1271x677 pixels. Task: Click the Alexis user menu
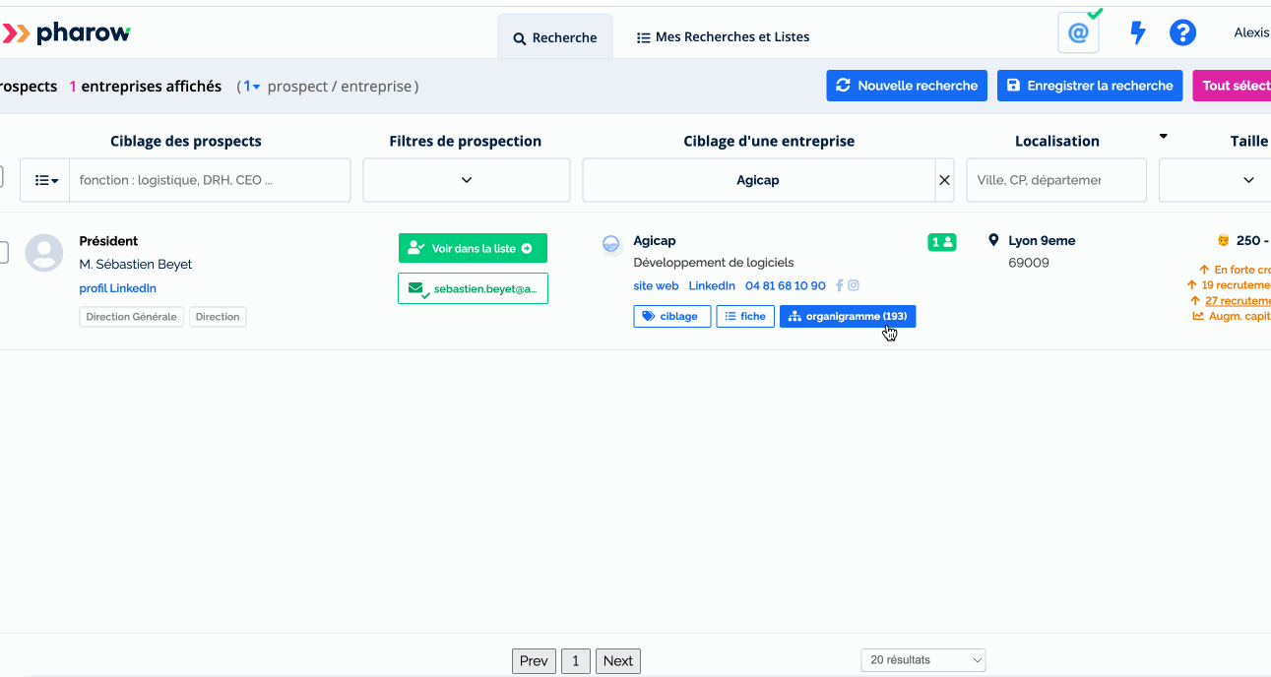(1251, 33)
